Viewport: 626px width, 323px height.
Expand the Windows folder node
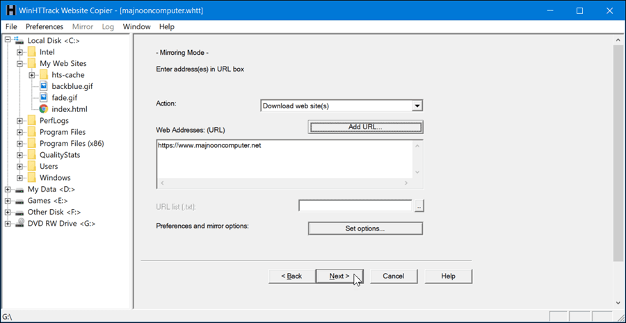[19, 178]
